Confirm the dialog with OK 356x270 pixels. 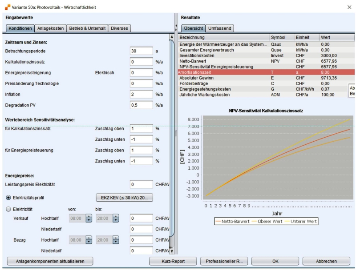point(275,261)
